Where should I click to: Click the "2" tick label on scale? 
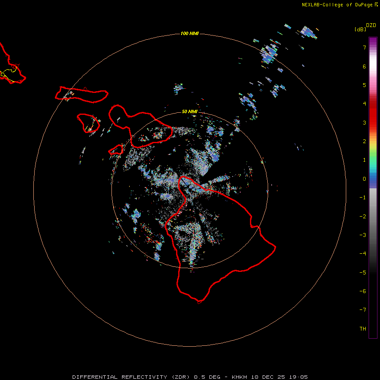(x=364, y=141)
